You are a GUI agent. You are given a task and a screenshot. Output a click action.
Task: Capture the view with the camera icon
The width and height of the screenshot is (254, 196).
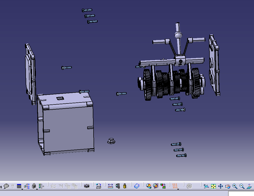87,186
